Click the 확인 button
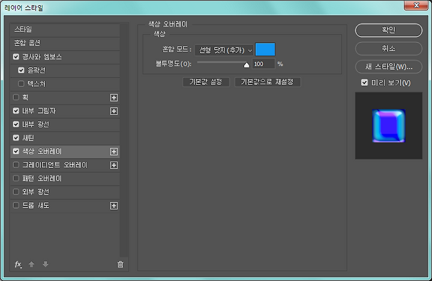Image resolution: width=432 pixels, height=281 pixels. coord(388,30)
